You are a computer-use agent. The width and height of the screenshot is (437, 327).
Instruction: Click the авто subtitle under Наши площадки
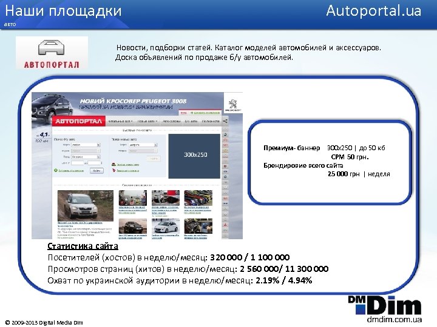click(10, 24)
